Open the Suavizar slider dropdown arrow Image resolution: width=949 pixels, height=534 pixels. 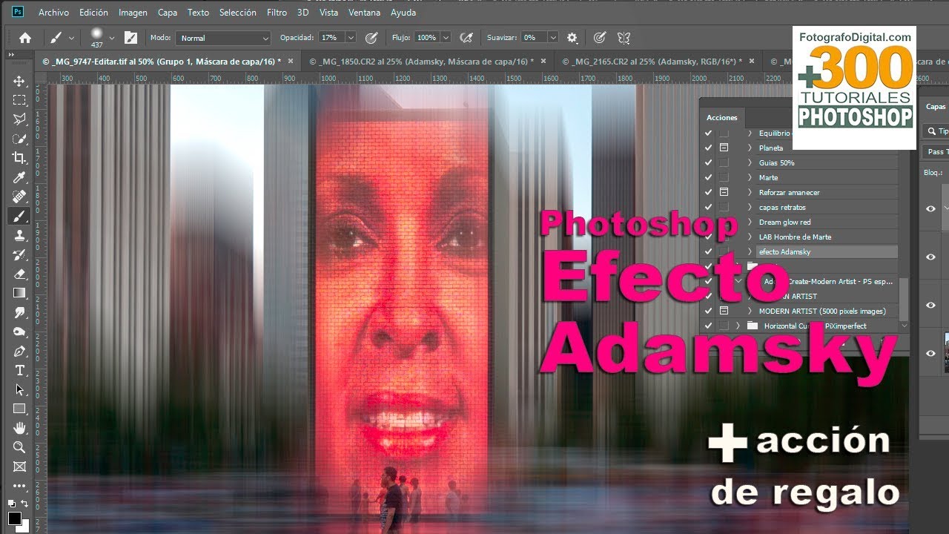(x=553, y=38)
